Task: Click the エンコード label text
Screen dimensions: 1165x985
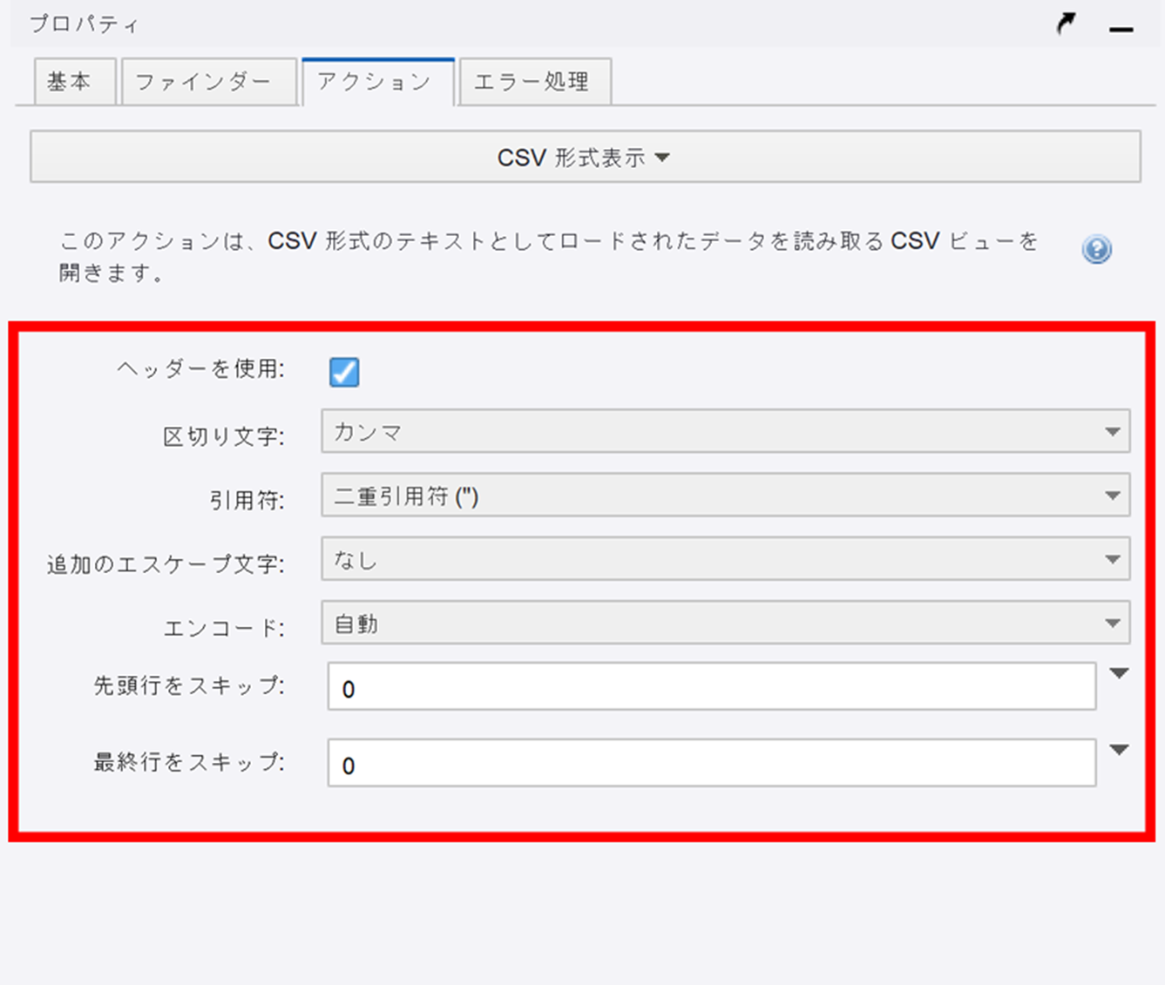Action: click(224, 627)
